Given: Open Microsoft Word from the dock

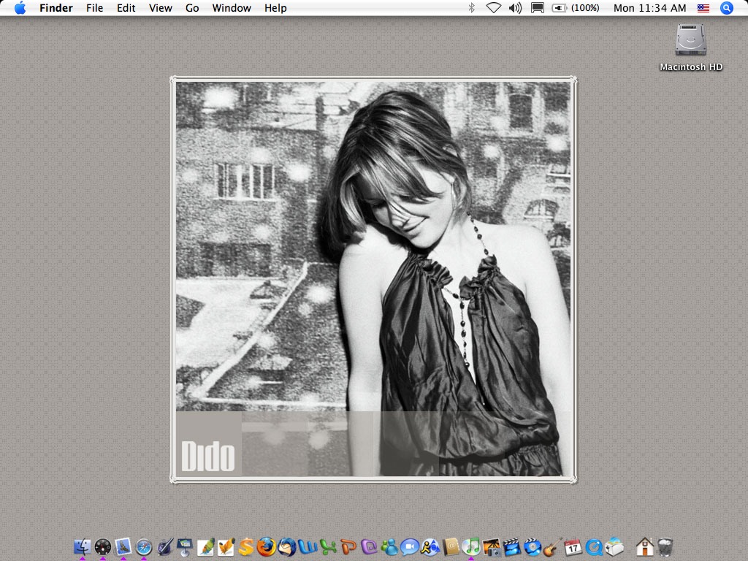Looking at the screenshot, I should 308,546.
